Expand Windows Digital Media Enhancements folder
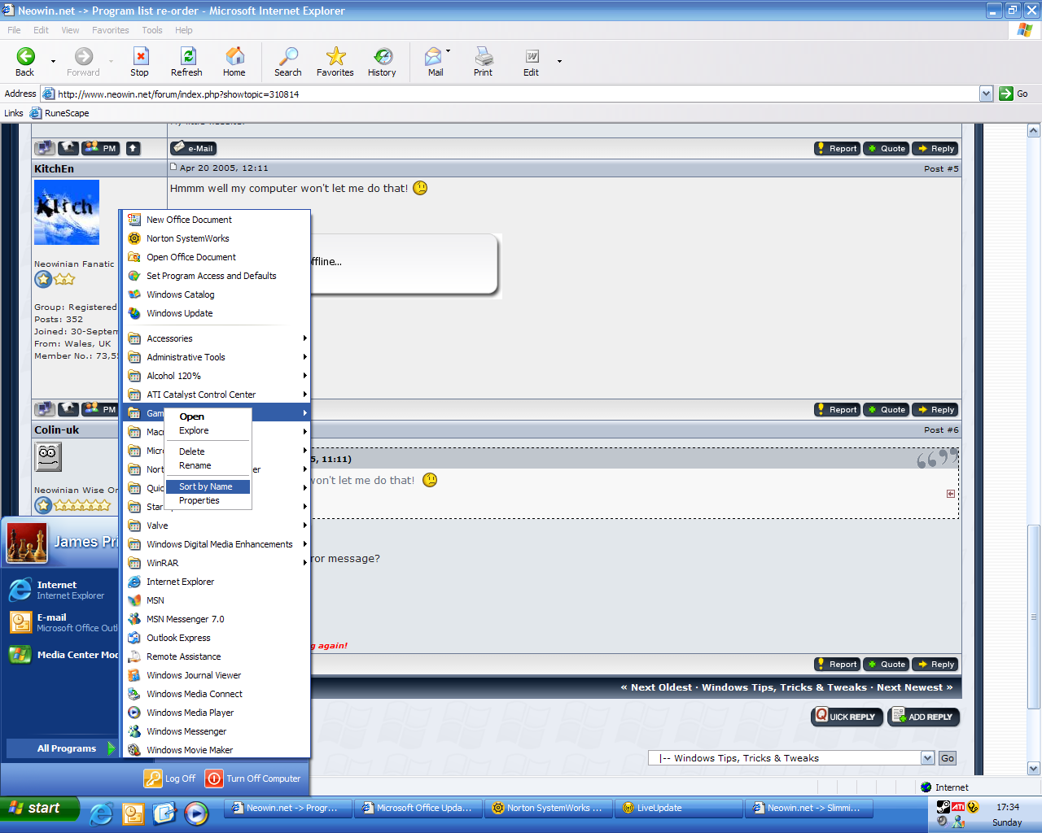 (216, 544)
